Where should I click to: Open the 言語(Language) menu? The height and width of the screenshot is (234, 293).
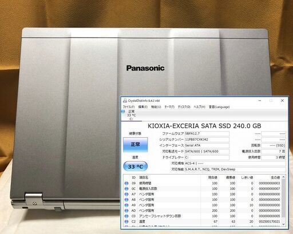click(219, 107)
